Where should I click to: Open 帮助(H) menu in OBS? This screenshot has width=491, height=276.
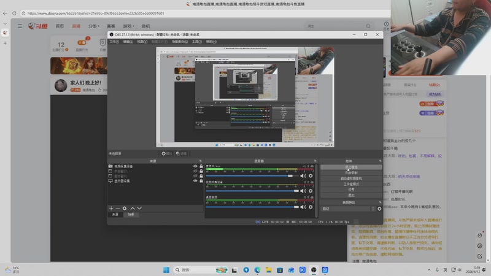[211, 42]
